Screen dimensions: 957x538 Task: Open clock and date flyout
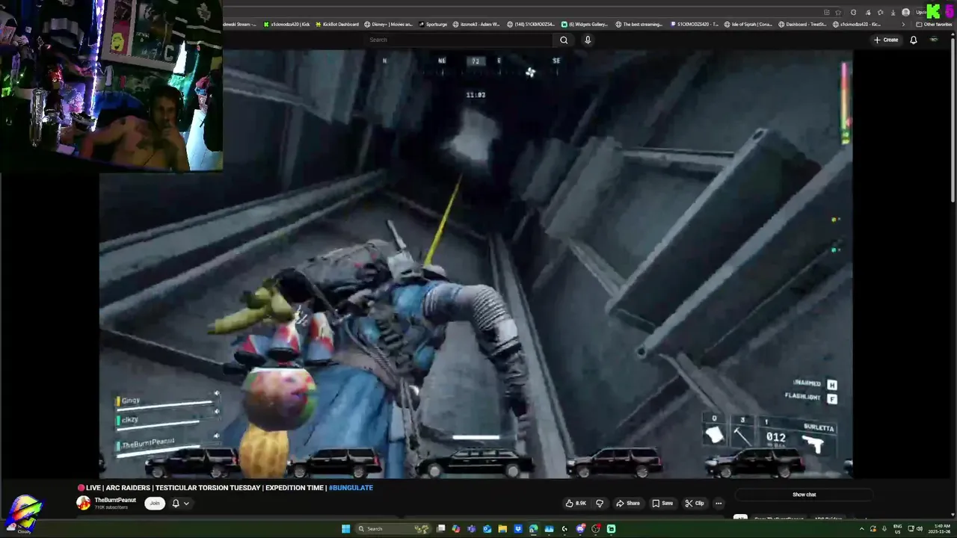pyautogui.click(x=941, y=529)
